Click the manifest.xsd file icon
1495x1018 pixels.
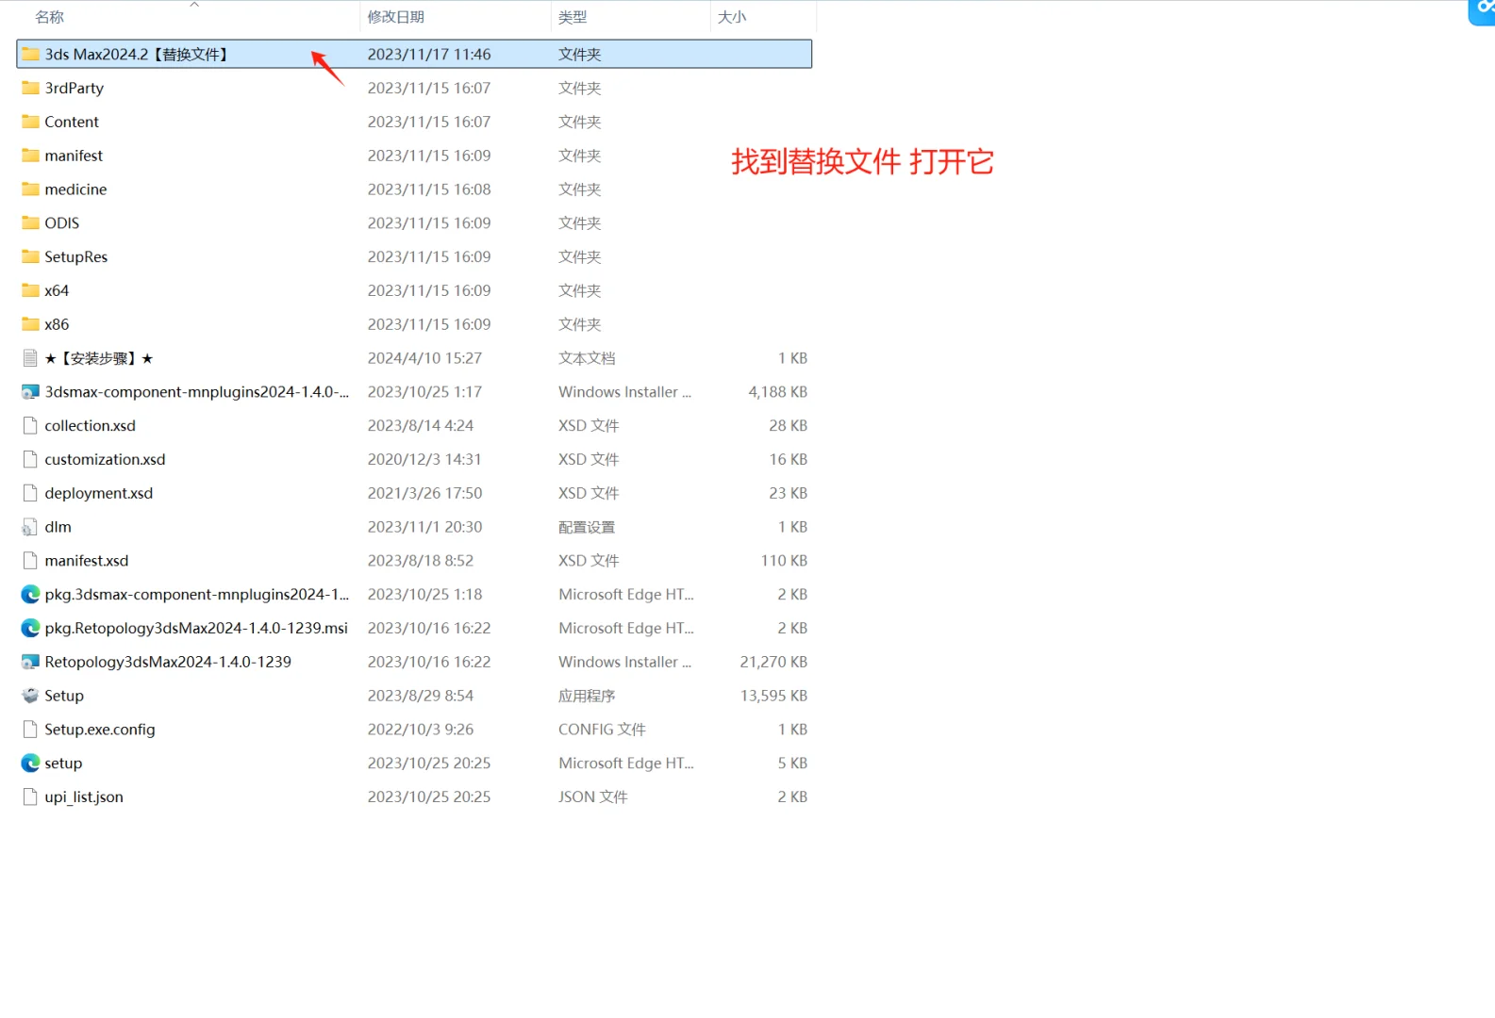(30, 561)
